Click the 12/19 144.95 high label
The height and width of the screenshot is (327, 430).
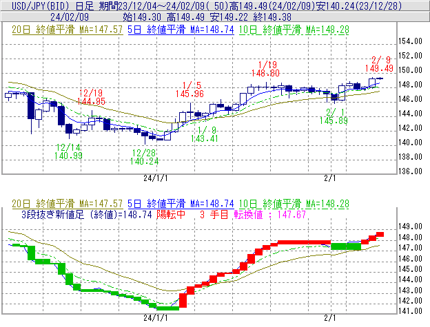click(x=92, y=97)
